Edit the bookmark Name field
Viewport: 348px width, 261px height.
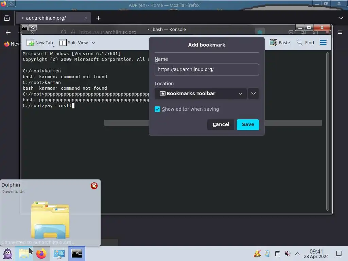point(207,69)
